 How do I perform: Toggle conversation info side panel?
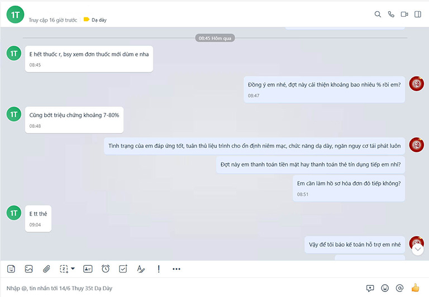pyautogui.click(x=418, y=14)
